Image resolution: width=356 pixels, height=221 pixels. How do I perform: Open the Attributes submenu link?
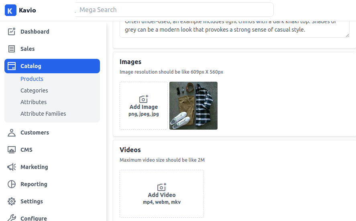pos(33,102)
